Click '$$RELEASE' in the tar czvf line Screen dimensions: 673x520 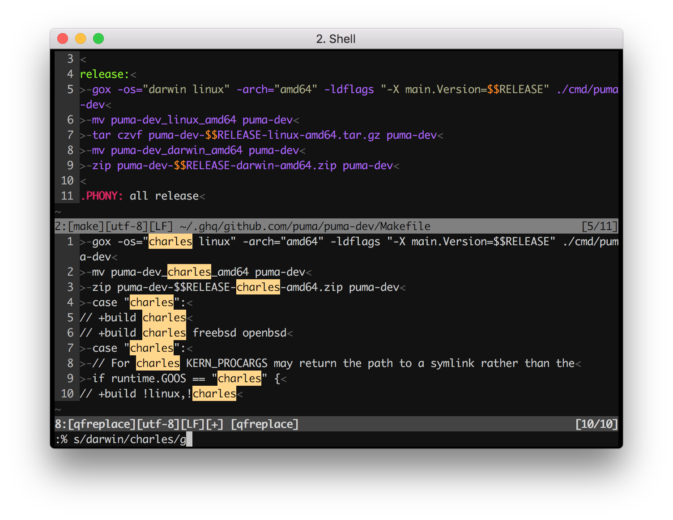coord(233,135)
